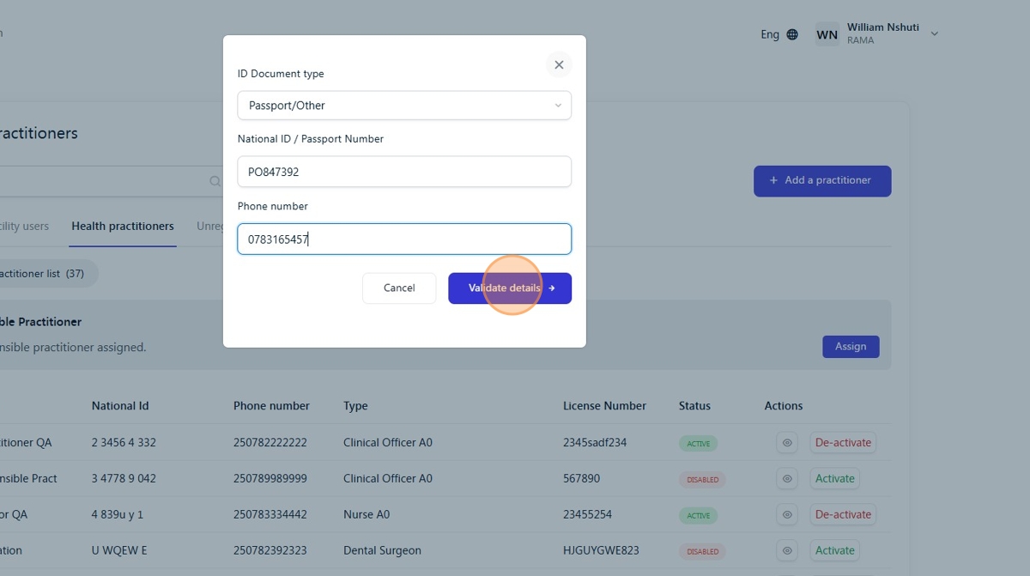Click the Phone number column header
The image size is (1030, 576).
pyautogui.click(x=271, y=406)
